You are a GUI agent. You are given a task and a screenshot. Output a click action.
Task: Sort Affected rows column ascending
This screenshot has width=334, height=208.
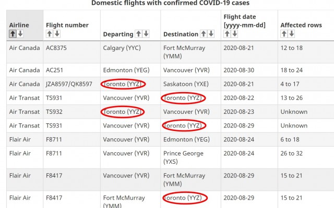(x=284, y=34)
